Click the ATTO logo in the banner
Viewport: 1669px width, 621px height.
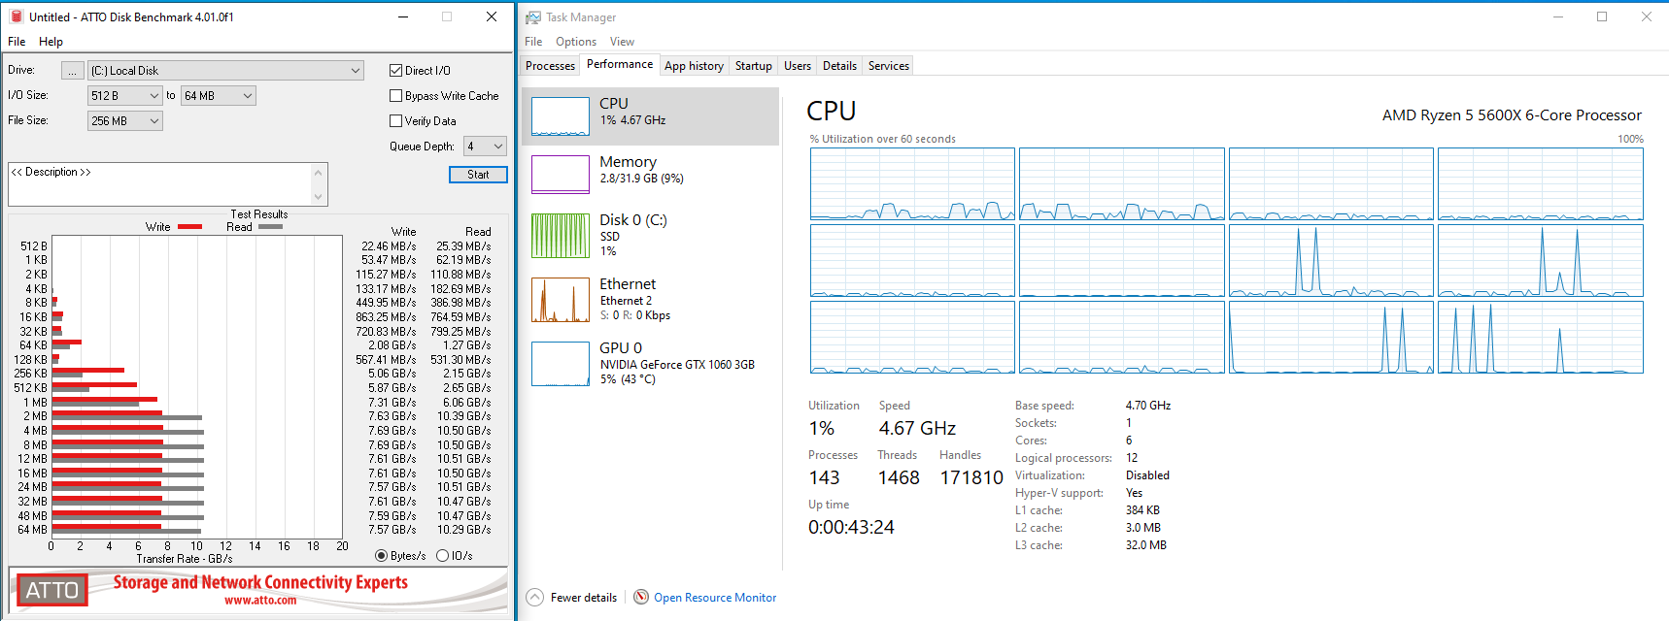point(52,590)
